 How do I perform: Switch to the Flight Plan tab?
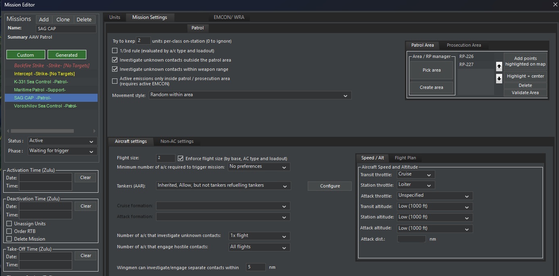click(405, 158)
